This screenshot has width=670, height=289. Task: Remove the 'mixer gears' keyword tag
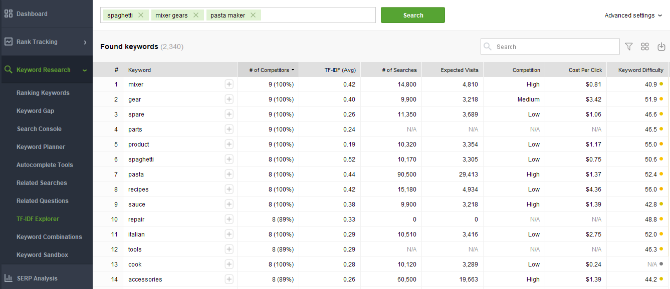coord(196,15)
